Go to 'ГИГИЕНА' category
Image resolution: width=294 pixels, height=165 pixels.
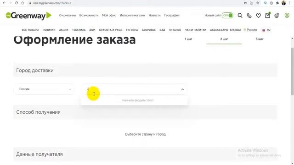[132, 30]
